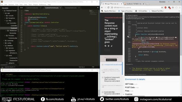Open the Preferences menu in Sublime Text
This screenshot has height=102, width=182.
[43, 5]
